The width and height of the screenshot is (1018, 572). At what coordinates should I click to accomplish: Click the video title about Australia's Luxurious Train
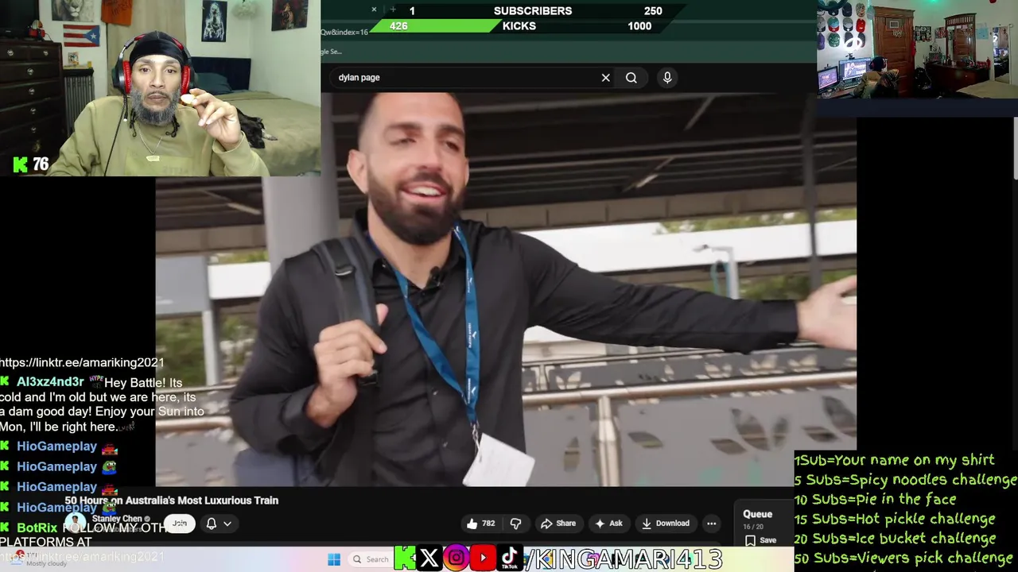[x=172, y=500]
